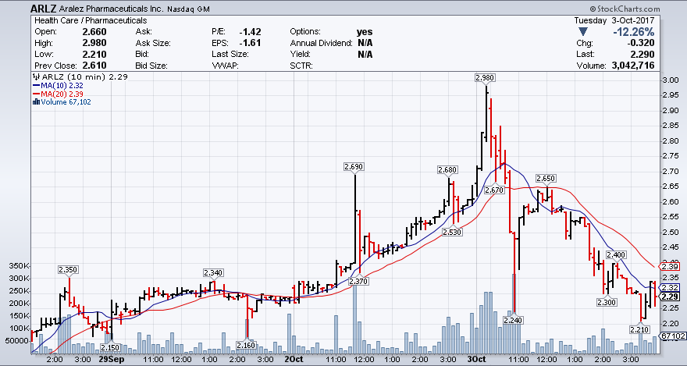Select the 2.210 low price label
This screenshot has height=366, width=687.
tap(640, 330)
